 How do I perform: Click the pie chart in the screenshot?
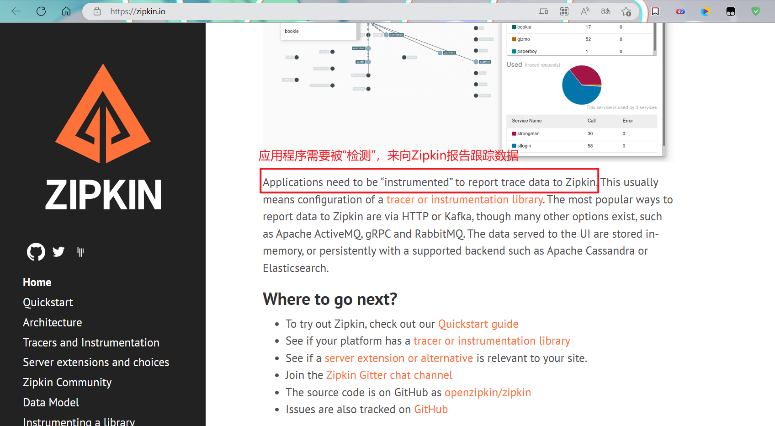coord(582,85)
